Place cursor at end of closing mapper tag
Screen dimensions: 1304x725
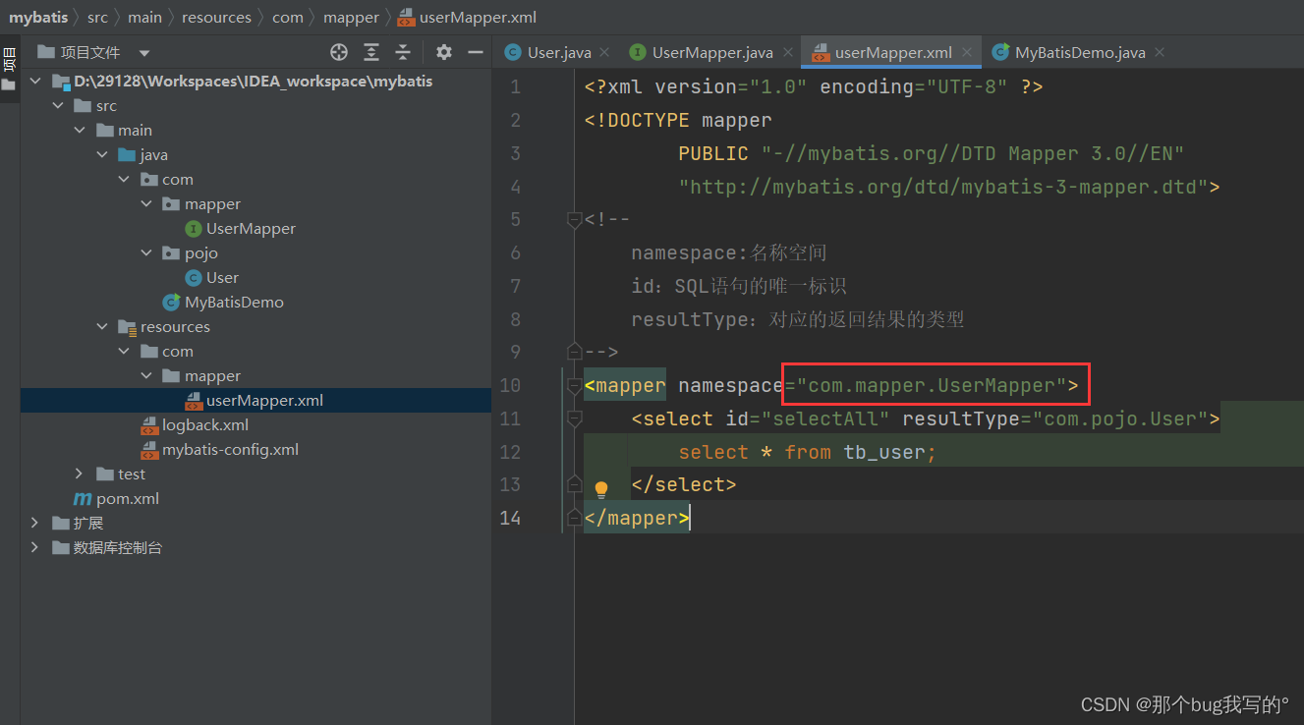click(x=690, y=518)
